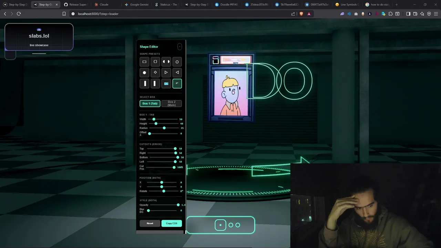
Task: Select the hexagon shape preset
Action: click(177, 62)
